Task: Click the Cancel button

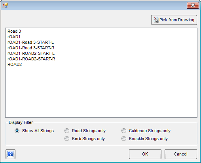Action: click(181, 154)
